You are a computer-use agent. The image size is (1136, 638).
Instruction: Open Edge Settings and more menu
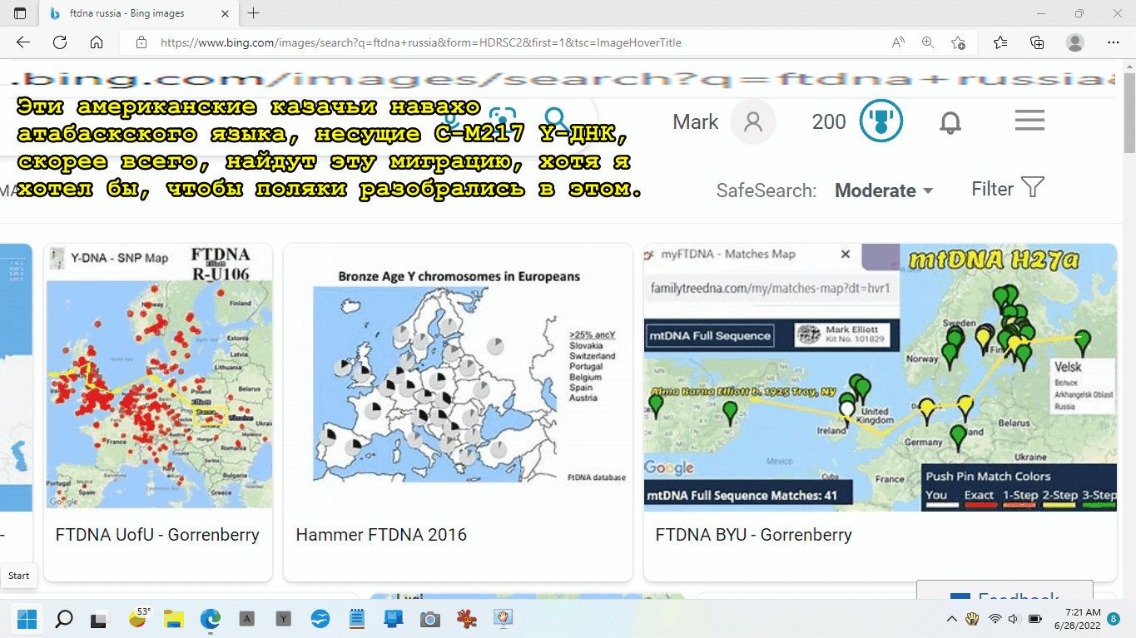(1113, 42)
